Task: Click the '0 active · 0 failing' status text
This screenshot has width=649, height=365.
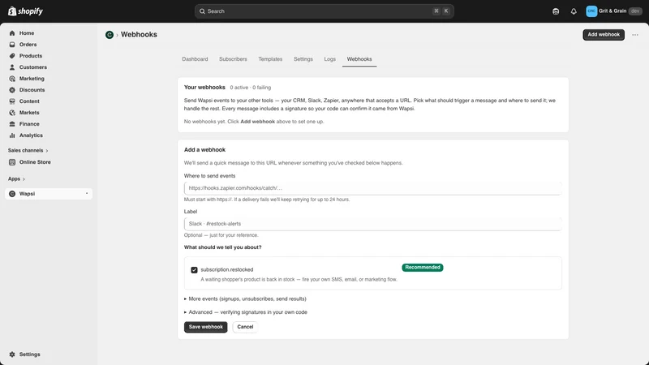Action: 251,88
